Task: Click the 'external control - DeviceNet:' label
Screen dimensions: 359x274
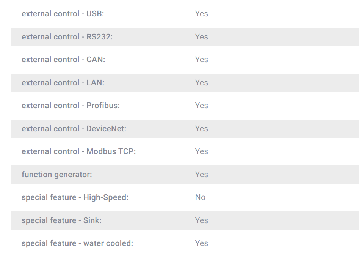Action: (x=74, y=129)
